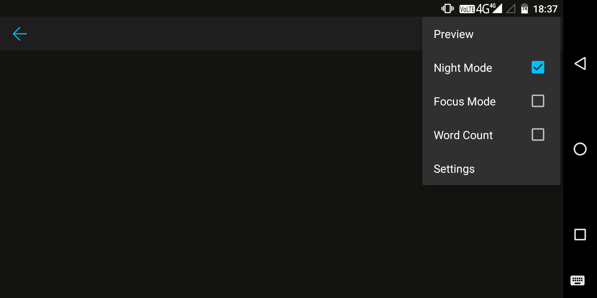Enable the Focus Mode checkbox
The width and height of the screenshot is (597, 298).
(538, 101)
